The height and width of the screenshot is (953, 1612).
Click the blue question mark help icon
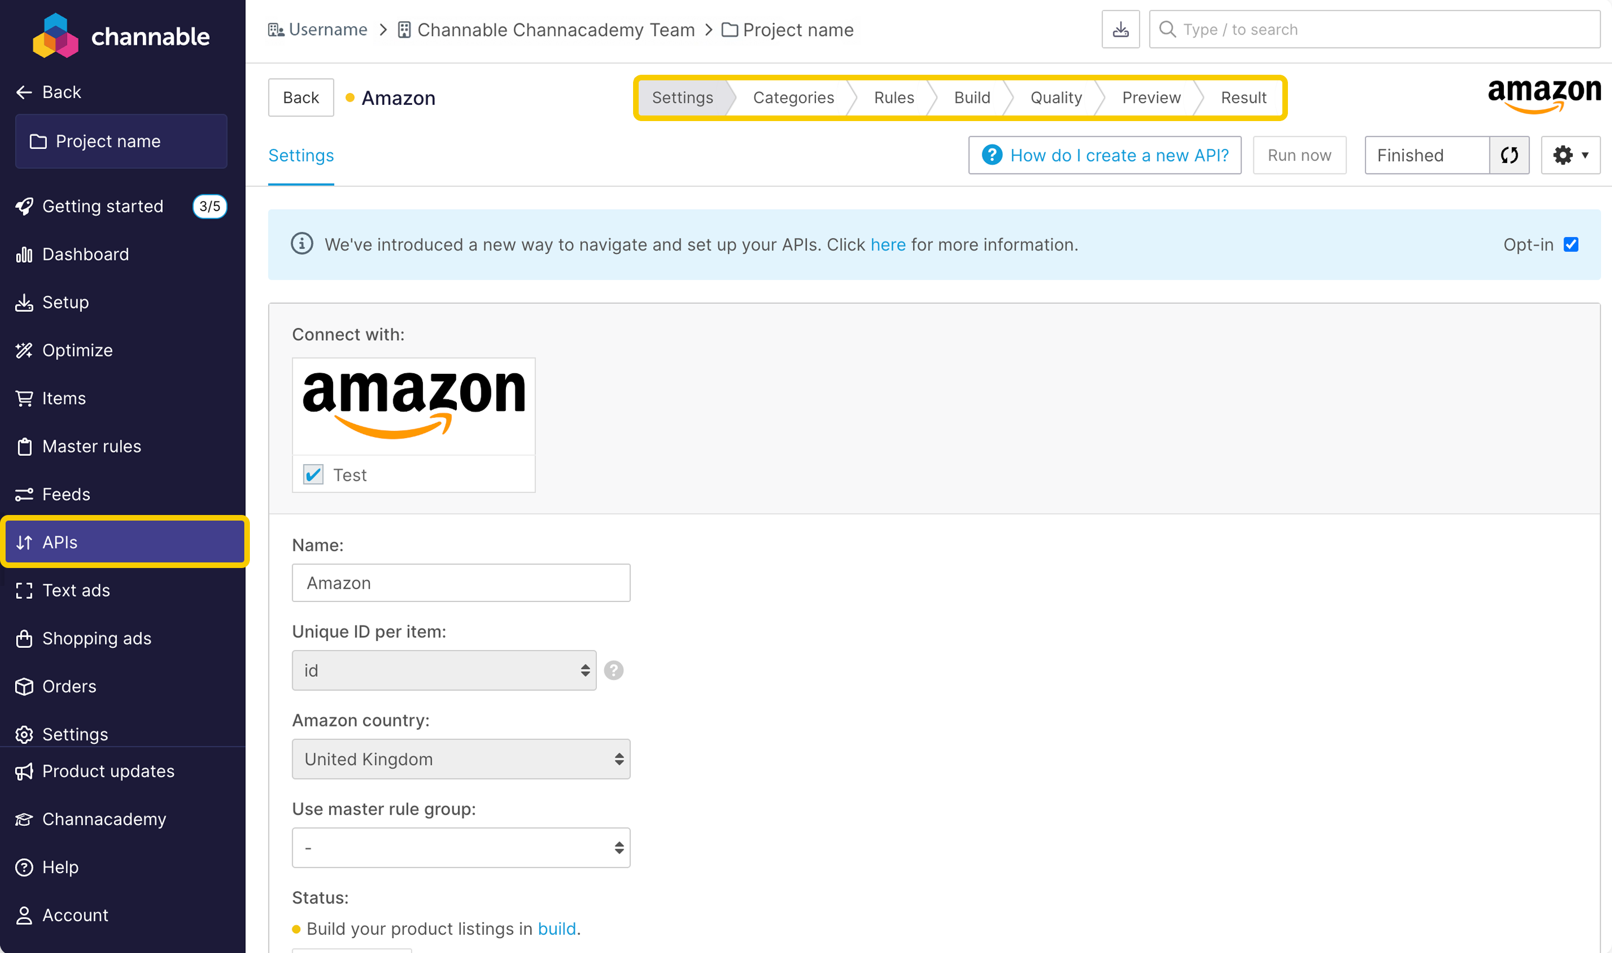[992, 156]
